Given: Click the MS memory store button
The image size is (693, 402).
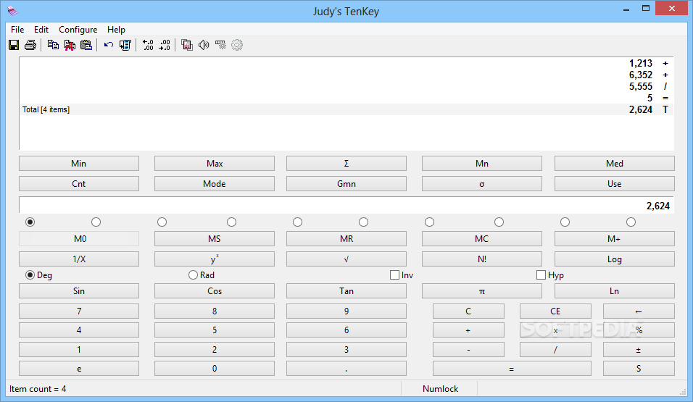Looking at the screenshot, I should click(215, 238).
